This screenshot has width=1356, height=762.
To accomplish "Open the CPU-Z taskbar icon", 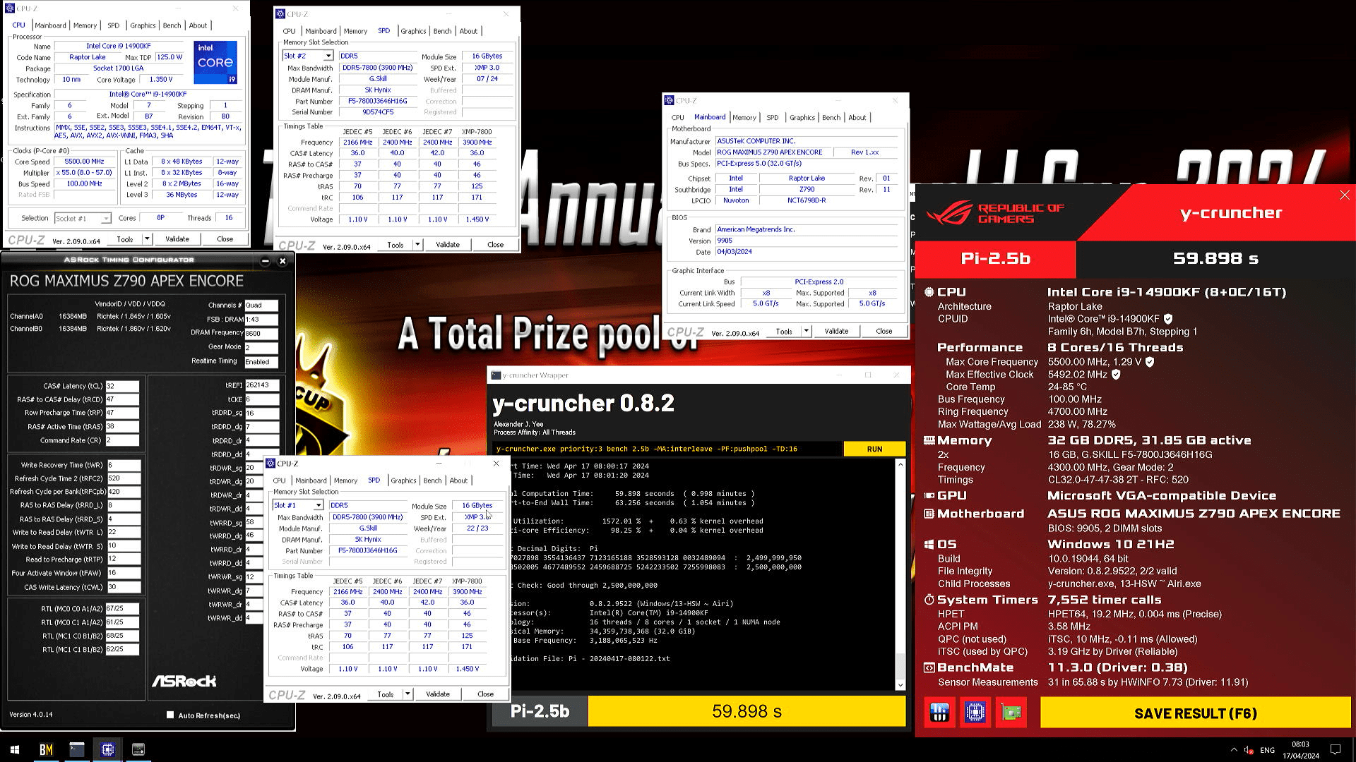I will (x=107, y=749).
